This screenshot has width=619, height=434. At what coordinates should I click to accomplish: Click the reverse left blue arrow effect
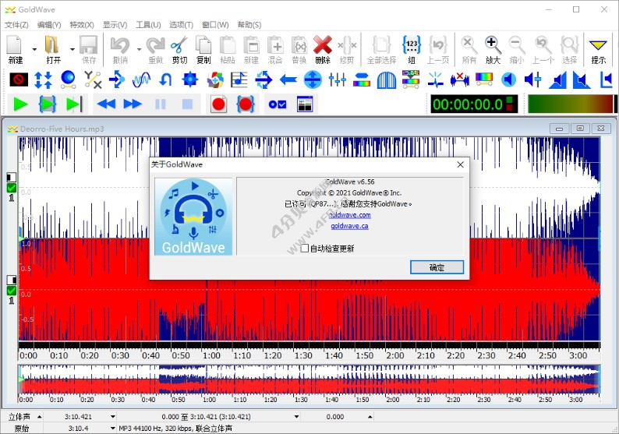tap(288, 79)
